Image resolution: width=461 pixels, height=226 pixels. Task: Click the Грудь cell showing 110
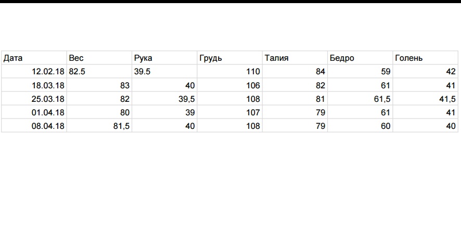coord(229,72)
